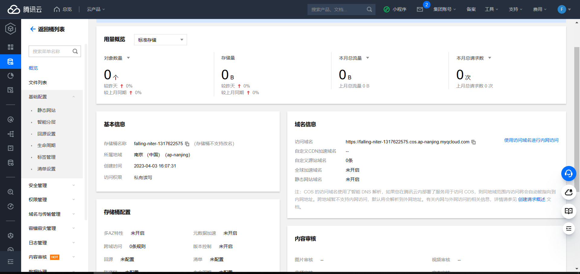Select 概览 in sidebar

33,68
